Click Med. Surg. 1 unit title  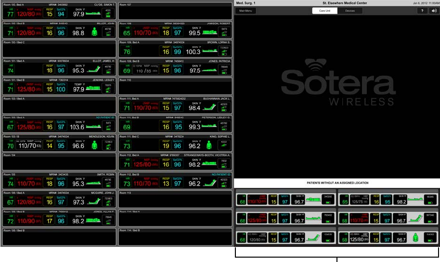coord(246,3)
